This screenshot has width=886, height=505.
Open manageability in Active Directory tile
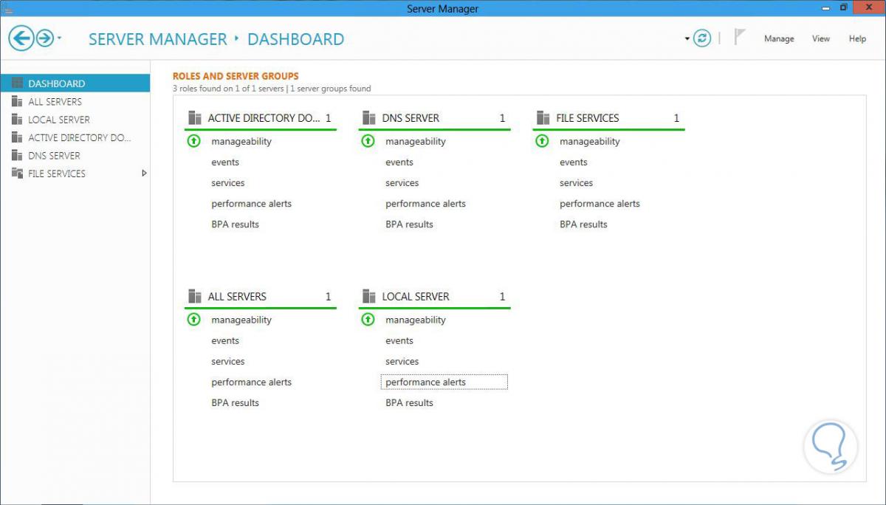coord(241,142)
